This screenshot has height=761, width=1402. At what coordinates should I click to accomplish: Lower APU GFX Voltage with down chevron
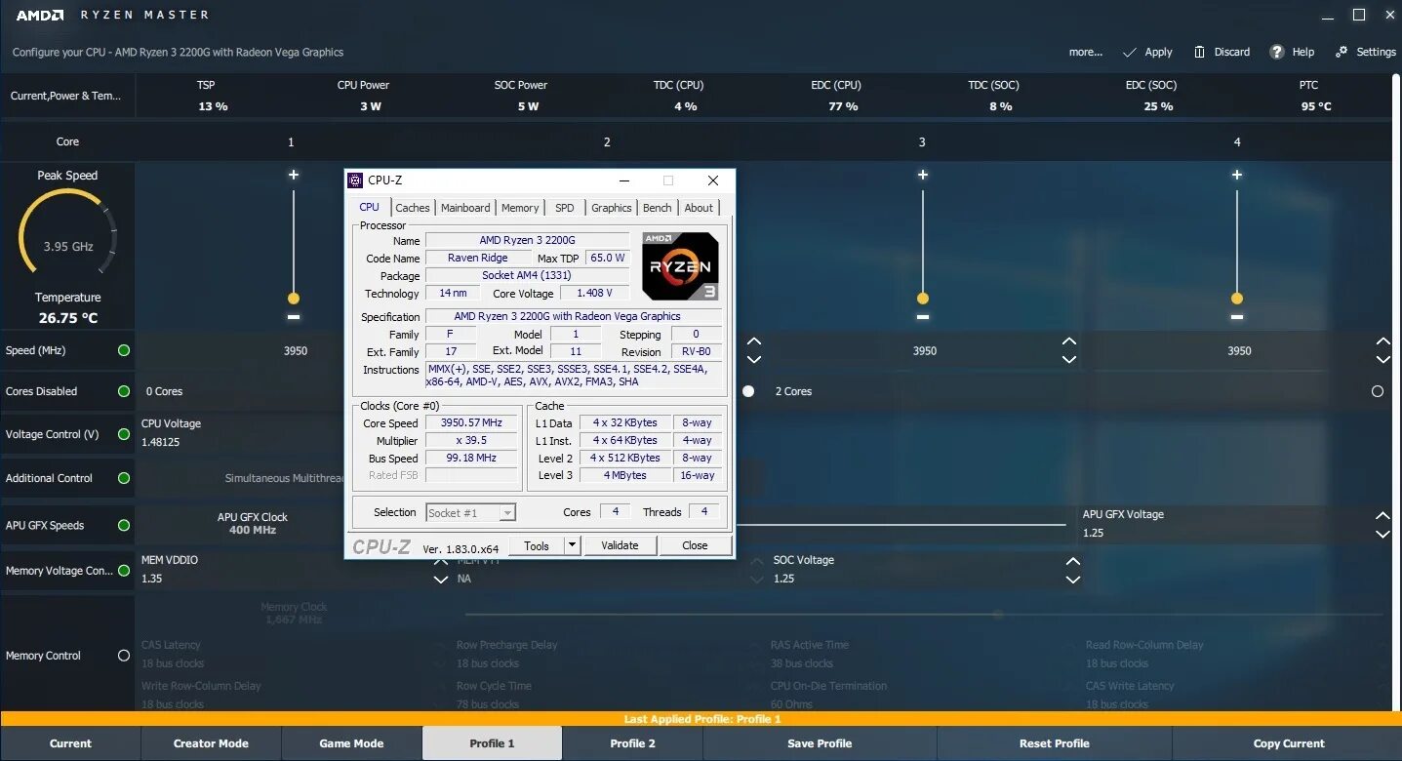pos(1382,534)
